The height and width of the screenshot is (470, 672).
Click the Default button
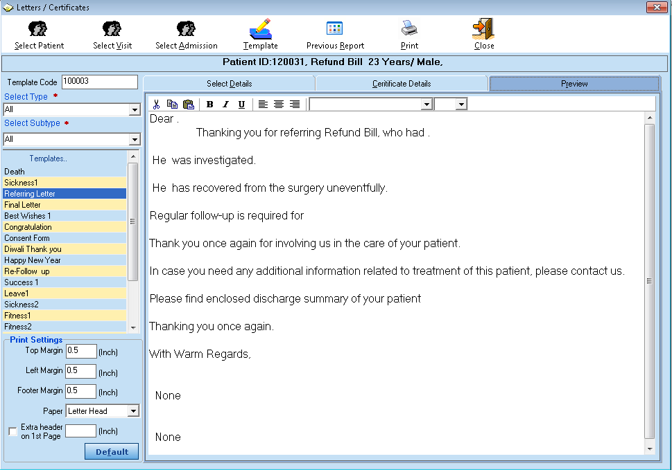tap(112, 451)
